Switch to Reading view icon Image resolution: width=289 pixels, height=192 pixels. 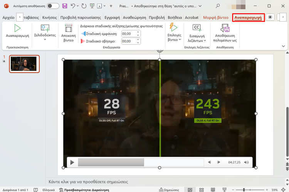213,190
